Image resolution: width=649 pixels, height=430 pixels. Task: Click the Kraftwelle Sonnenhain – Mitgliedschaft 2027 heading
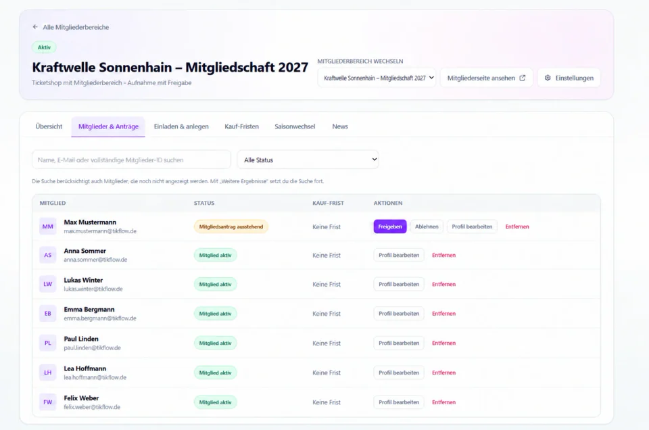170,67
